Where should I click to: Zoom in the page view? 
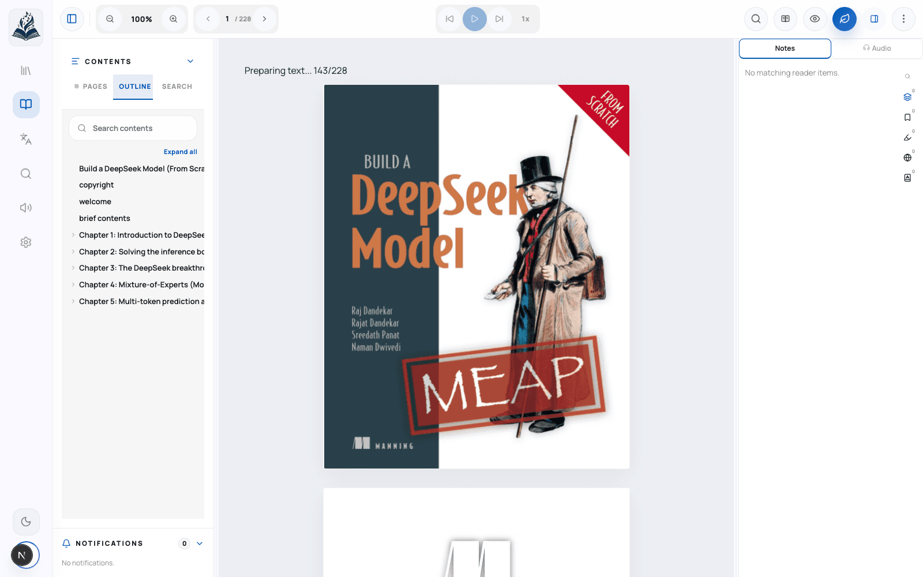174,19
